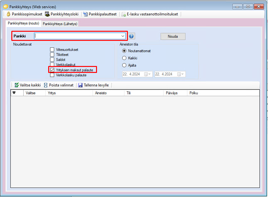Uncheck Yrityksen maksut palaute
The height and width of the screenshot is (197, 268).
(x=52, y=70)
